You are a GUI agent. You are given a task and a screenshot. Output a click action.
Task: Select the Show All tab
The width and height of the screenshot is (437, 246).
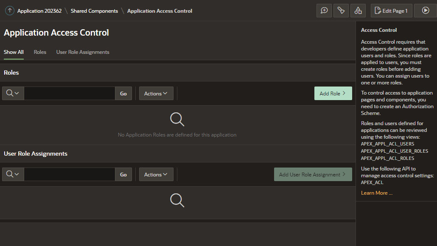[x=14, y=52]
